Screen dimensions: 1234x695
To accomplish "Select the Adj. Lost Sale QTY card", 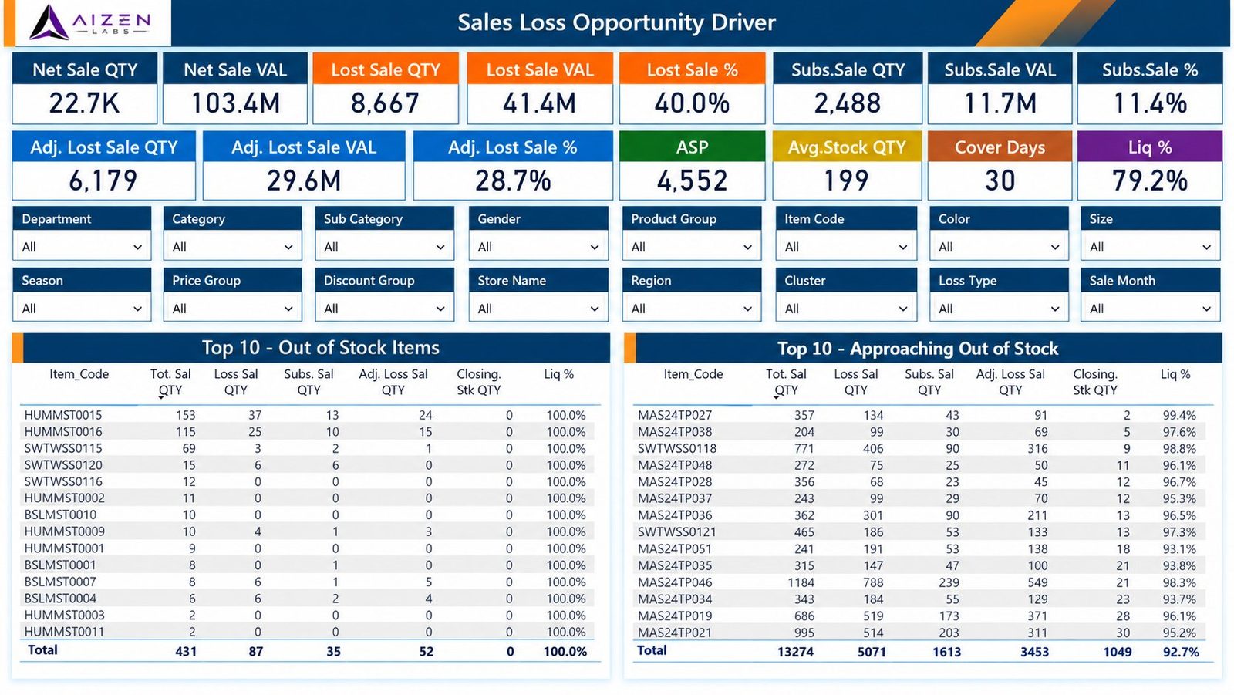I will click(x=104, y=165).
